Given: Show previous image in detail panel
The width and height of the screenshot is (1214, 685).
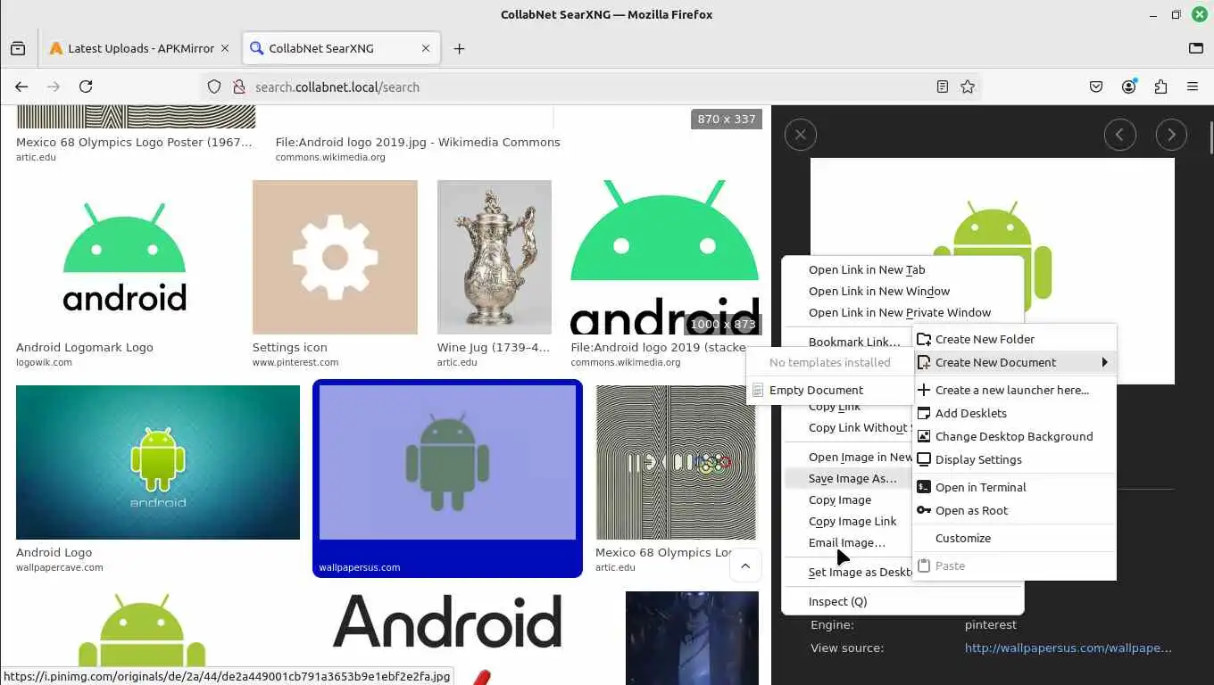Looking at the screenshot, I should pyautogui.click(x=1120, y=135).
